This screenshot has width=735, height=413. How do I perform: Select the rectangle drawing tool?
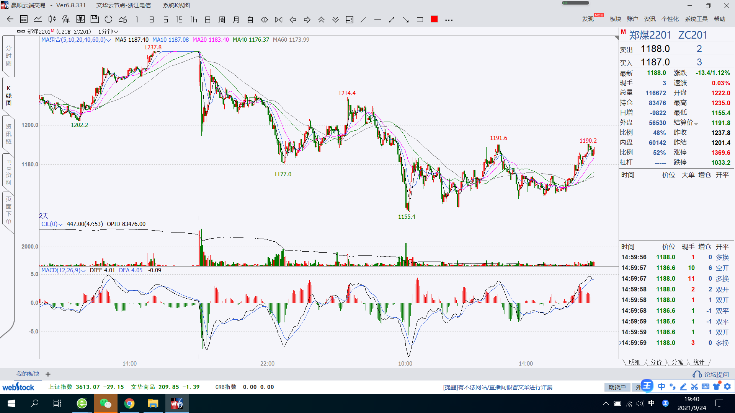coord(420,20)
